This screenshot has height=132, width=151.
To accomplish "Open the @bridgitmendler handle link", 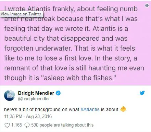I will pos(34,99).
